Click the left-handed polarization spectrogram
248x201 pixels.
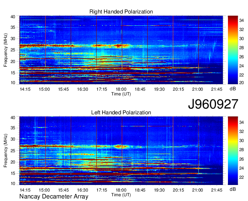pyautogui.click(x=121, y=151)
